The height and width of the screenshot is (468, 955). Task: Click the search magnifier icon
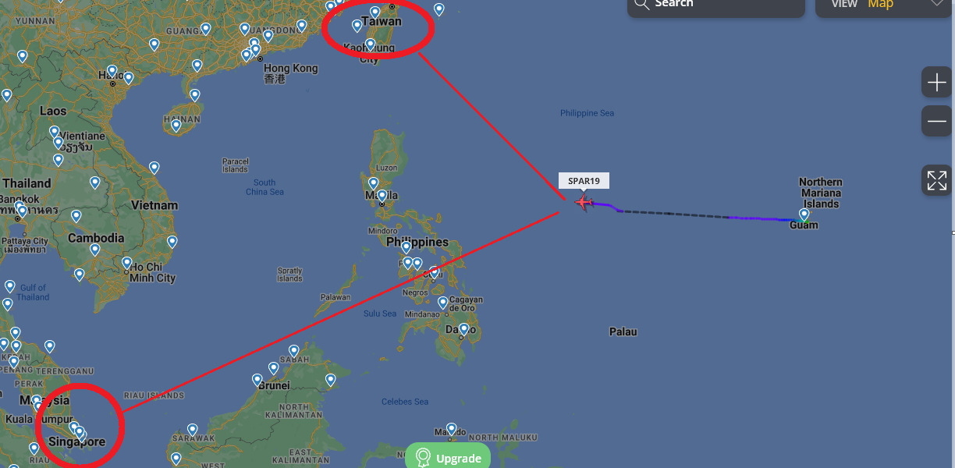click(x=641, y=4)
